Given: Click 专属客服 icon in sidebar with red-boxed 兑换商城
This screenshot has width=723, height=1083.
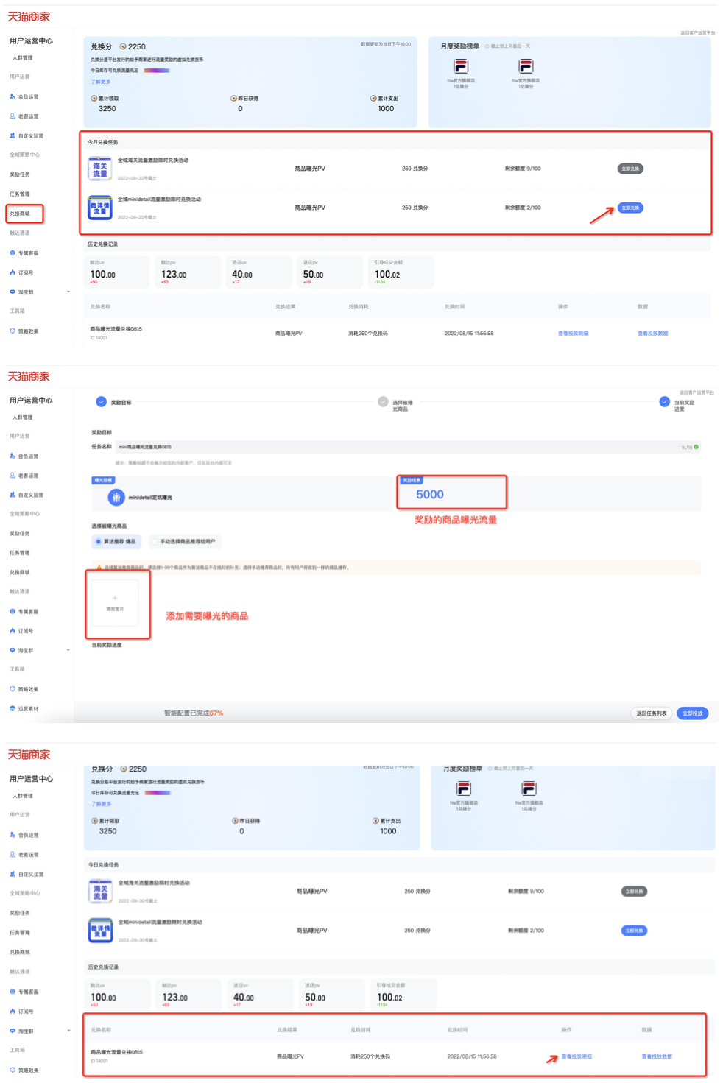Looking at the screenshot, I should click(x=13, y=253).
